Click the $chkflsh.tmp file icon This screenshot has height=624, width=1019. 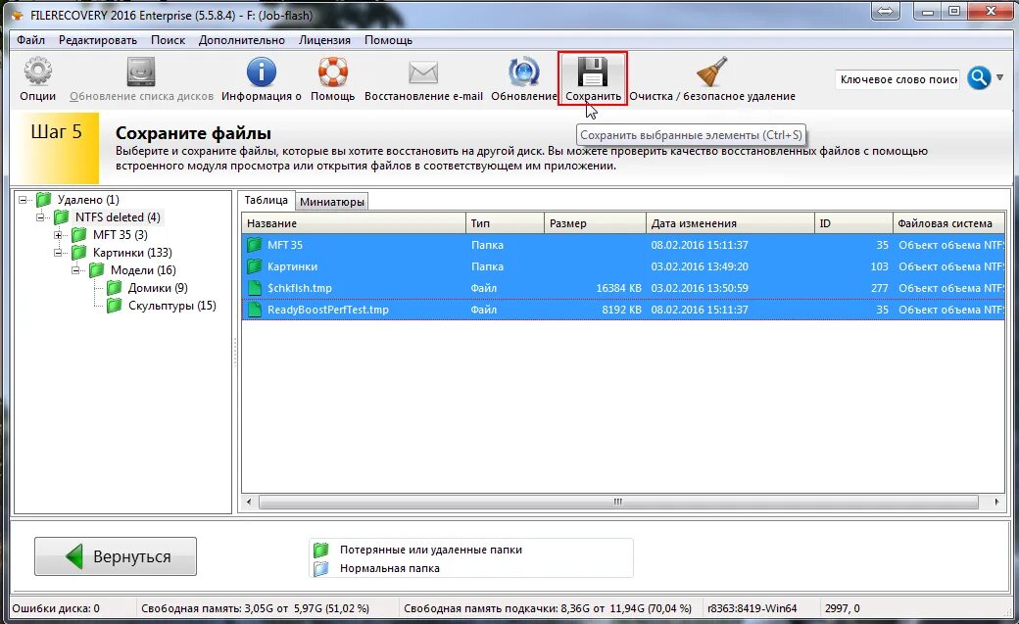pyautogui.click(x=254, y=288)
